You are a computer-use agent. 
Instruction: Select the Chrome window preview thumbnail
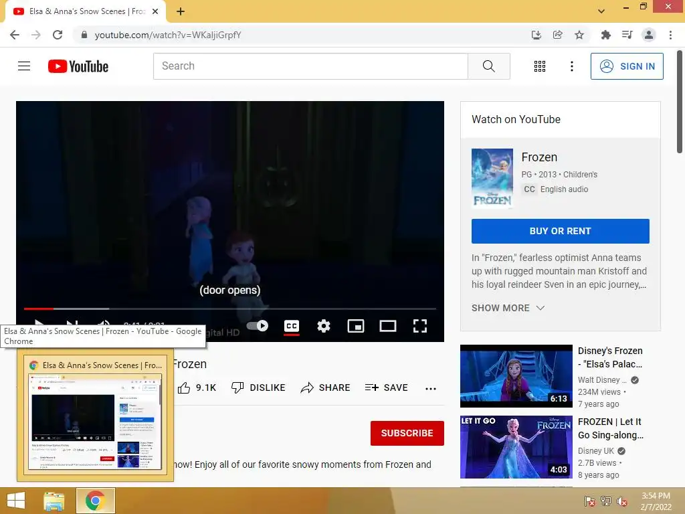pyautogui.click(x=95, y=415)
